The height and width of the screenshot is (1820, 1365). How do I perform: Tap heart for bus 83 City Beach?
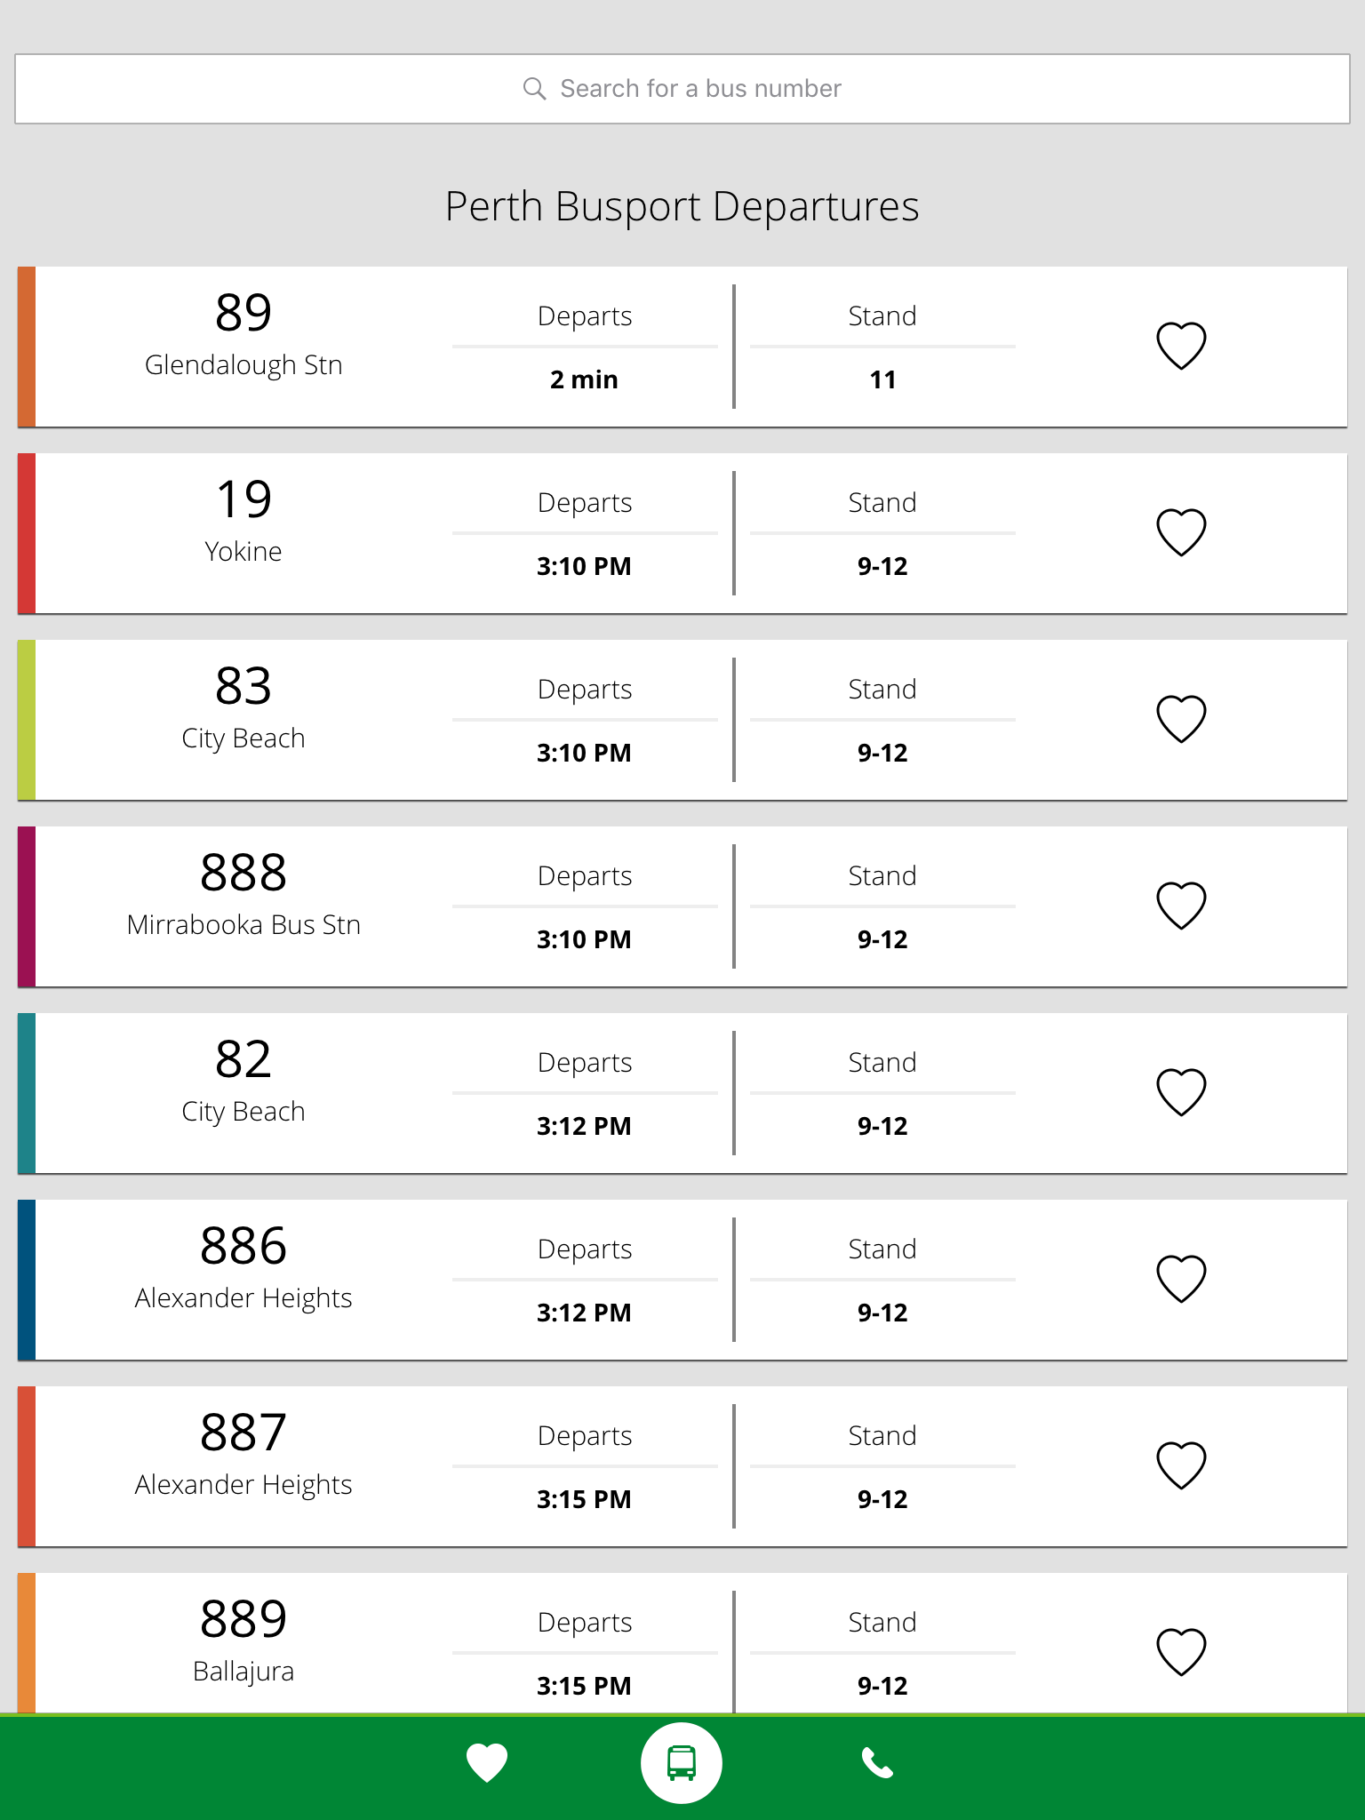click(x=1181, y=719)
